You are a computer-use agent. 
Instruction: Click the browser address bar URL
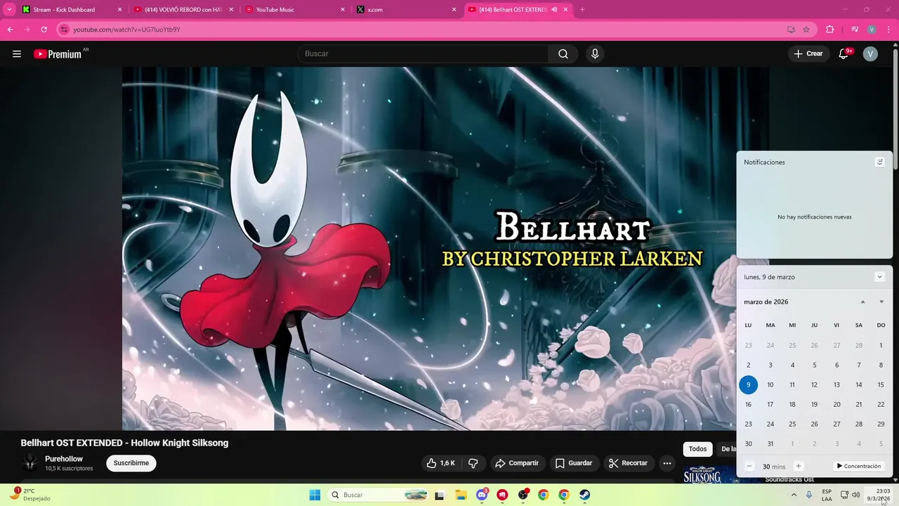[x=126, y=30]
